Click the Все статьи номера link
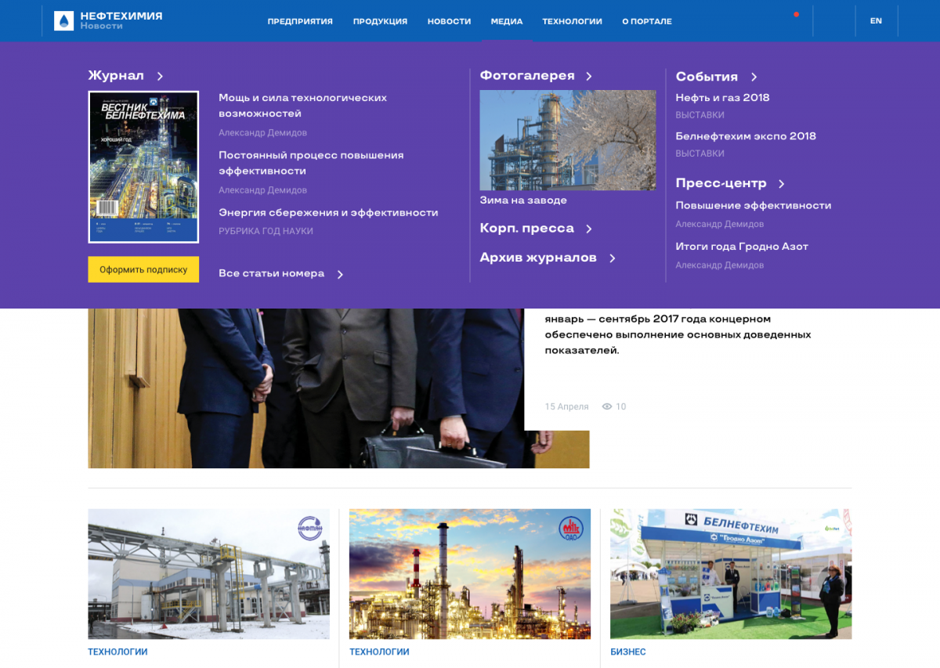 271,273
